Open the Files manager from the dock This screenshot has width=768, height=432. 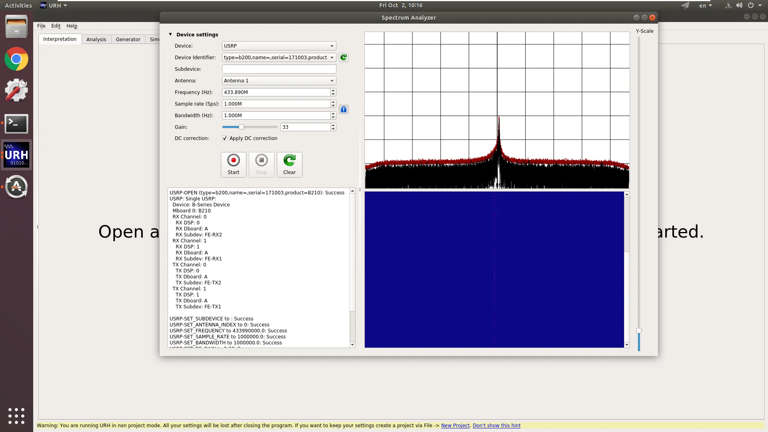[16, 27]
